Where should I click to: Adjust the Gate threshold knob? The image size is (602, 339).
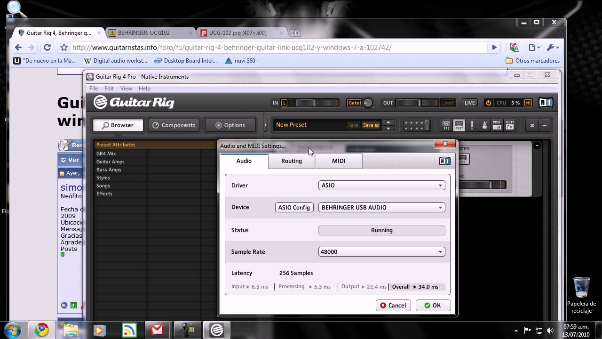pos(368,103)
